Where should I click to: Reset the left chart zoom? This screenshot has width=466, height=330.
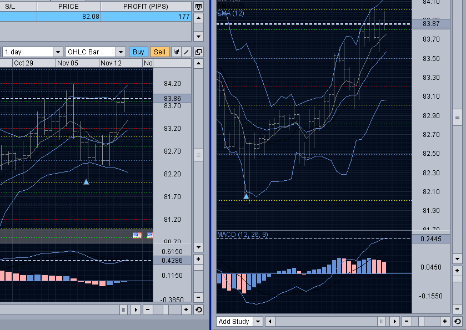coord(198,309)
